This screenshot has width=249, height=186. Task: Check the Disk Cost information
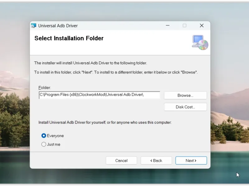point(185,107)
